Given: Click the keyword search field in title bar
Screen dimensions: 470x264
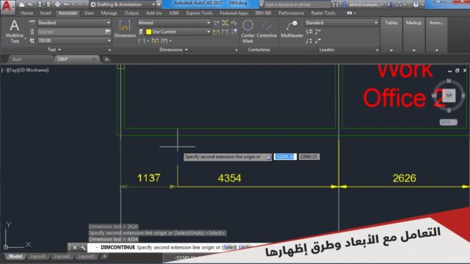Looking at the screenshot, I should coord(297,4).
